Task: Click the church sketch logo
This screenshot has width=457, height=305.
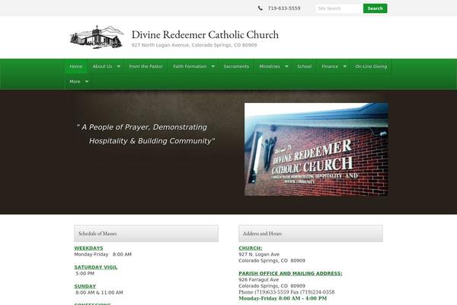Action: click(x=97, y=37)
